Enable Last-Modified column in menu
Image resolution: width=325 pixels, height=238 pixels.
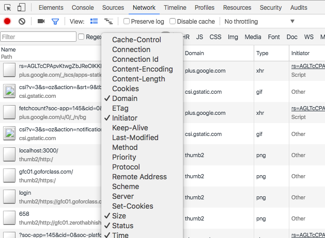point(142,138)
